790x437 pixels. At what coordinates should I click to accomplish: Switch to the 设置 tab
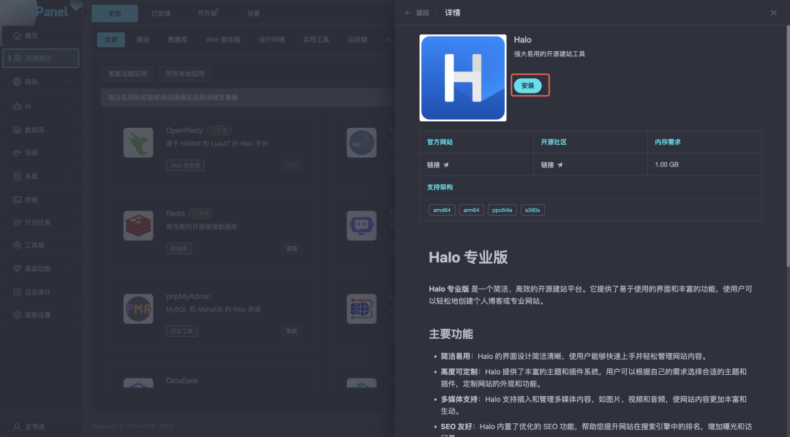coord(253,14)
